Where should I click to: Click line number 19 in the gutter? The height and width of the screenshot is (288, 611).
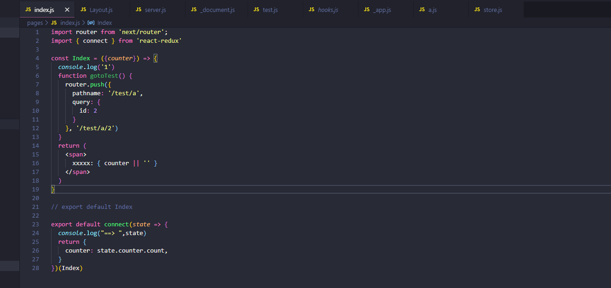(x=36, y=190)
